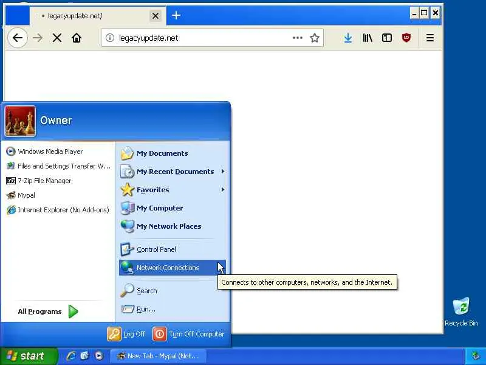Open the library bookshelf icon
This screenshot has height=365, width=486.
point(368,38)
